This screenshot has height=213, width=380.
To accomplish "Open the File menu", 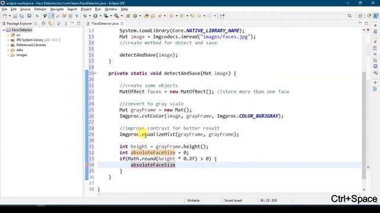I will [4, 9].
